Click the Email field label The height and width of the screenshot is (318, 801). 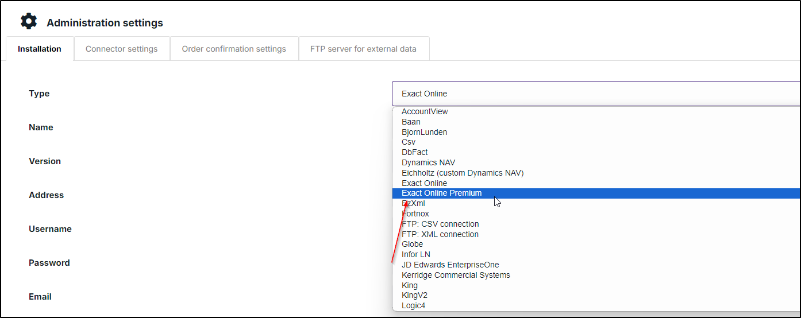click(40, 297)
